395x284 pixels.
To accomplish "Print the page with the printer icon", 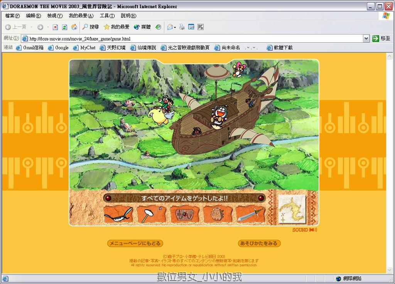I will [x=182, y=27].
